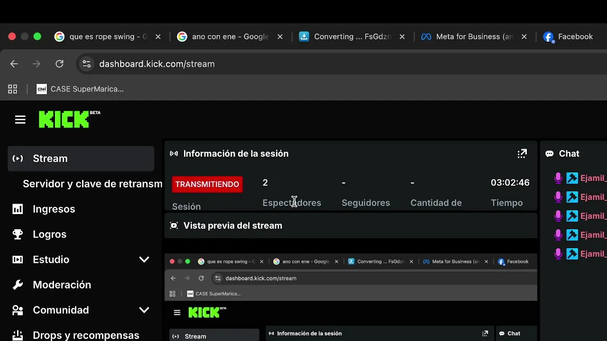Close the Converting FsGdz tab

(x=402, y=36)
